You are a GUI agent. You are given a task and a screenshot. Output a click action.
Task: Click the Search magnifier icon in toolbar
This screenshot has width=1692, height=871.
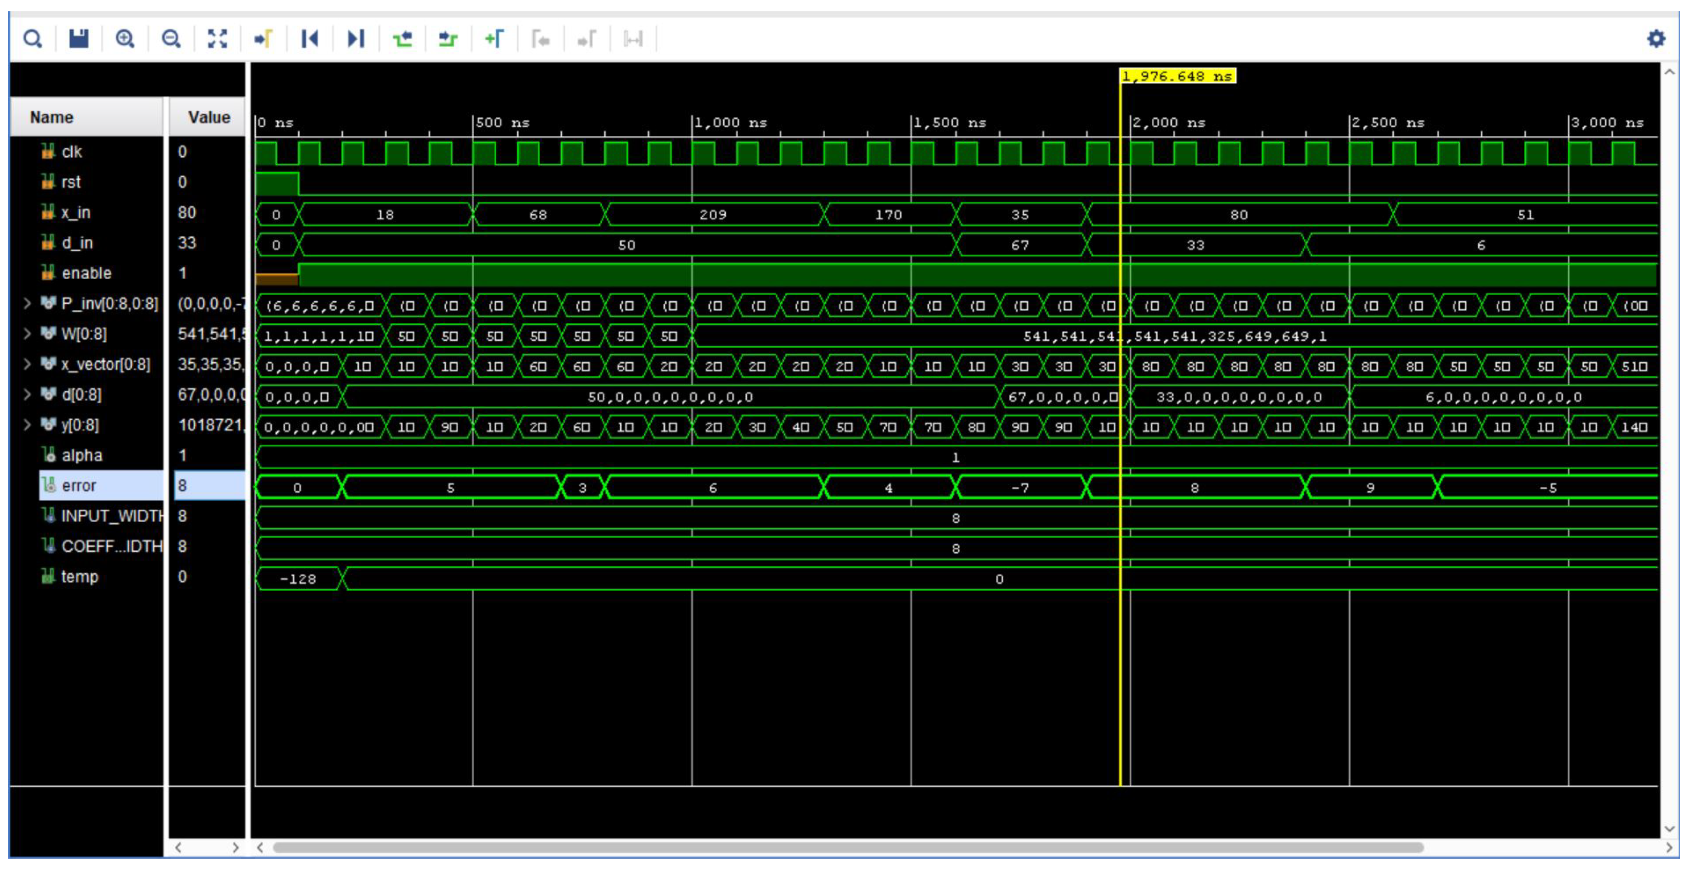click(32, 39)
